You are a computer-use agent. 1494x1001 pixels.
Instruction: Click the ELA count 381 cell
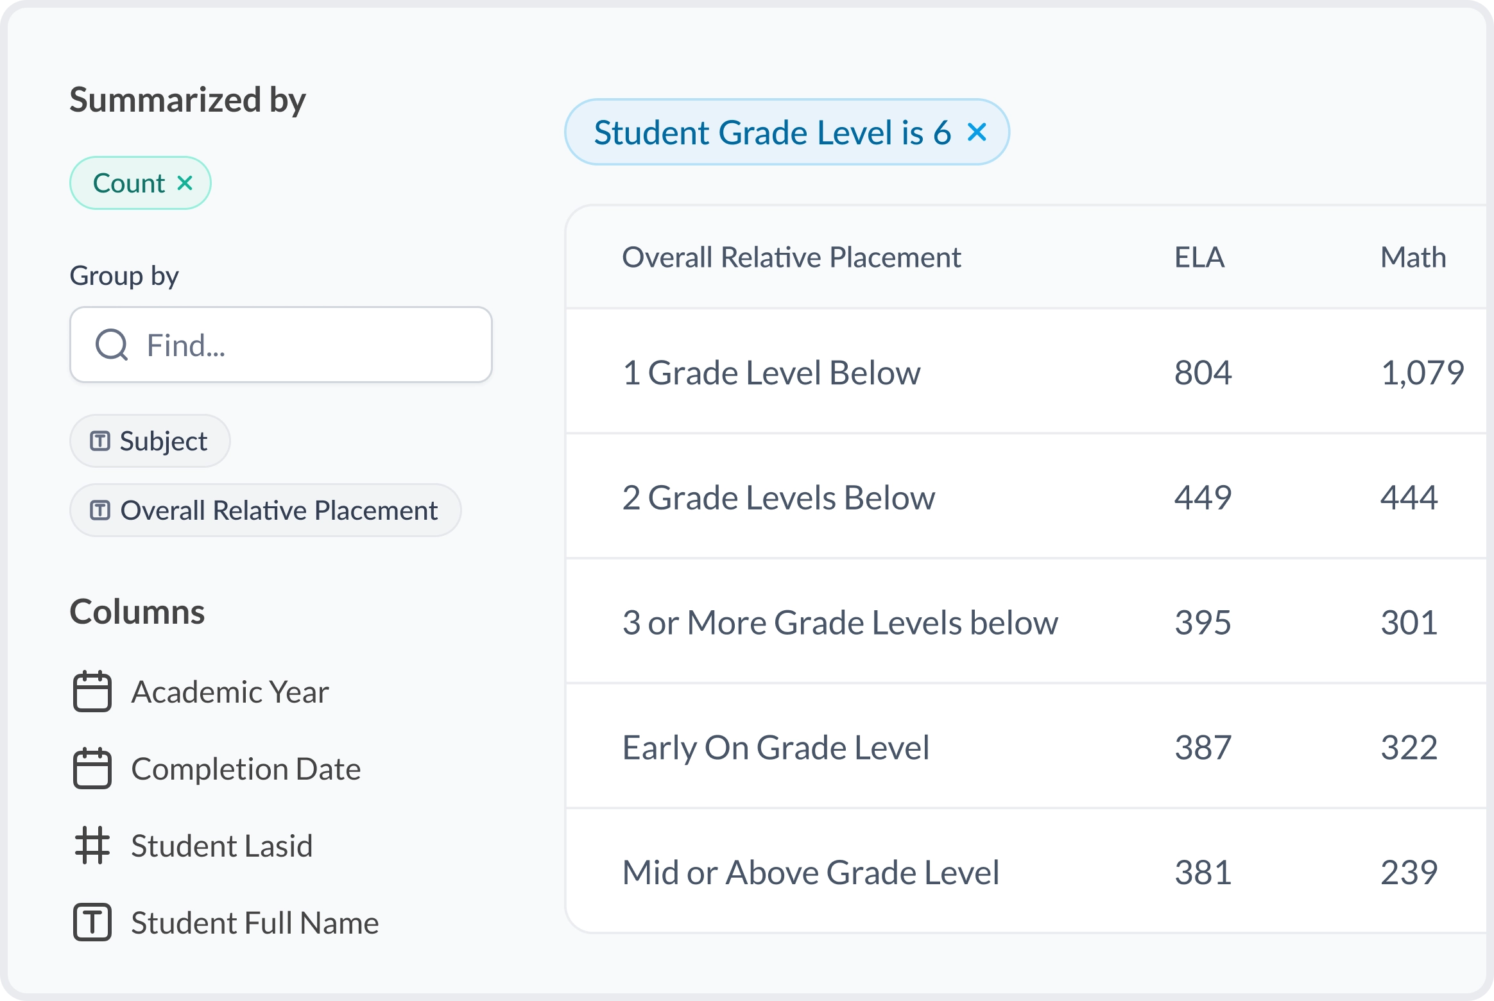pyautogui.click(x=1203, y=873)
